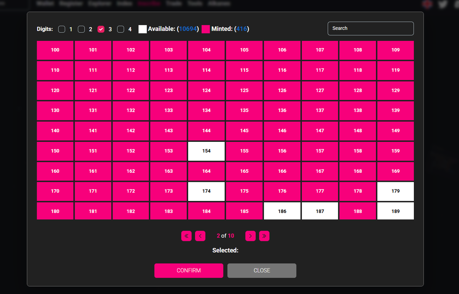
Task: Select available number 187
Action: pyautogui.click(x=320, y=211)
